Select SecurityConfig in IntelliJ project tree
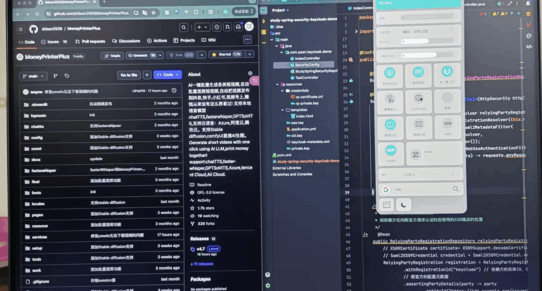 tap(307, 65)
